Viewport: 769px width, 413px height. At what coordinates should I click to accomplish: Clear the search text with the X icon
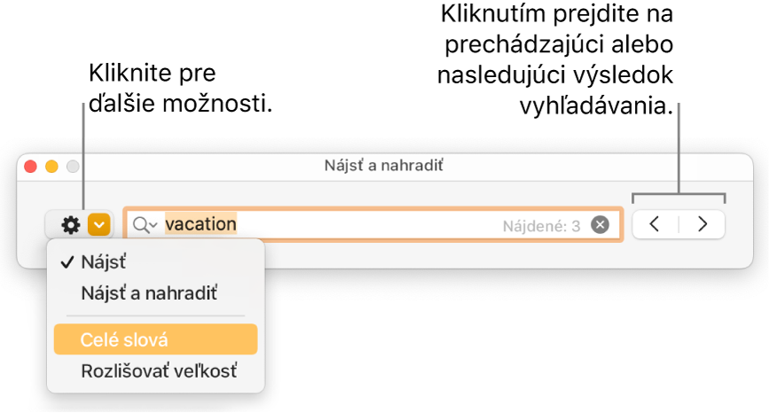[x=600, y=225]
